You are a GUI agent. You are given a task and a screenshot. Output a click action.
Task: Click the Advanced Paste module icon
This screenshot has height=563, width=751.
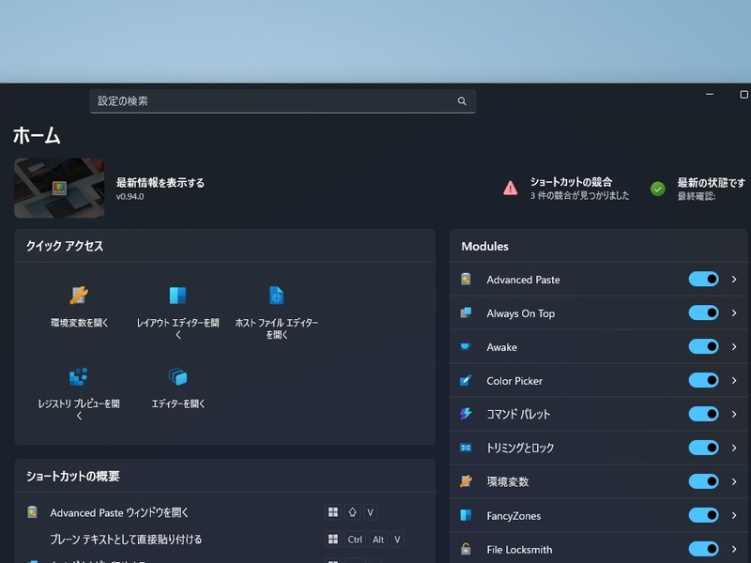tap(466, 279)
